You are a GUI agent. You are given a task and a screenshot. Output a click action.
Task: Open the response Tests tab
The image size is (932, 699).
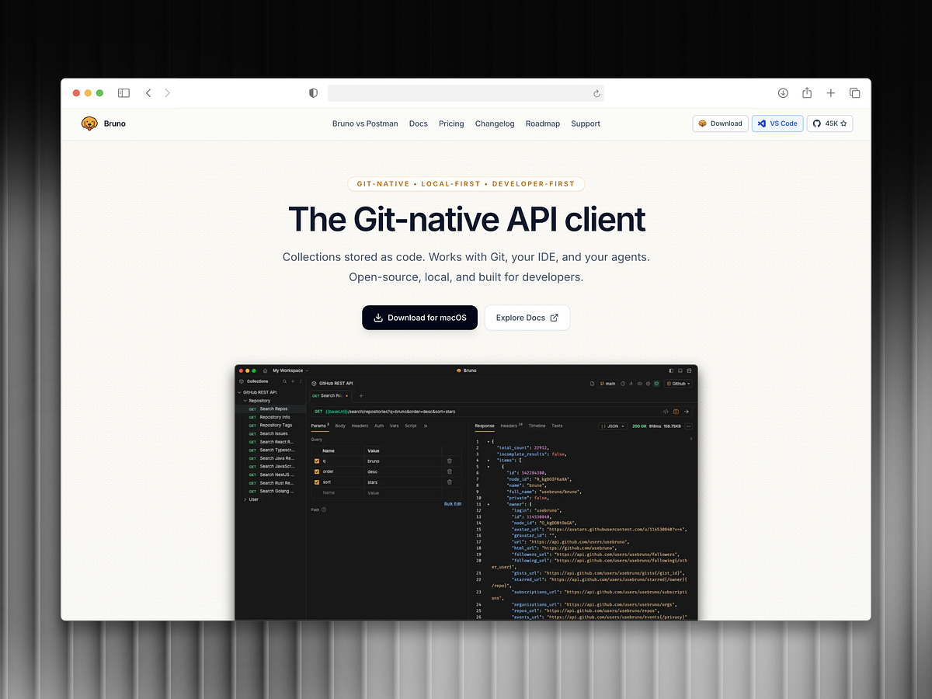(x=557, y=426)
